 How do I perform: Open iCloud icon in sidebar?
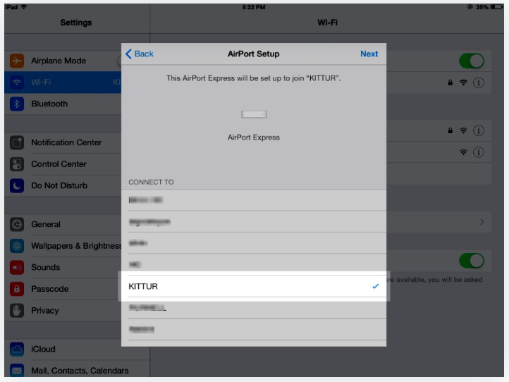click(17, 349)
